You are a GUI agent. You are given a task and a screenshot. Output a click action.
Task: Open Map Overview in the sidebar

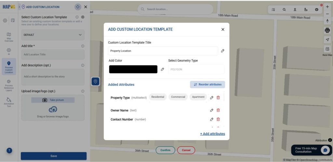pyautogui.click(x=9, y=37)
